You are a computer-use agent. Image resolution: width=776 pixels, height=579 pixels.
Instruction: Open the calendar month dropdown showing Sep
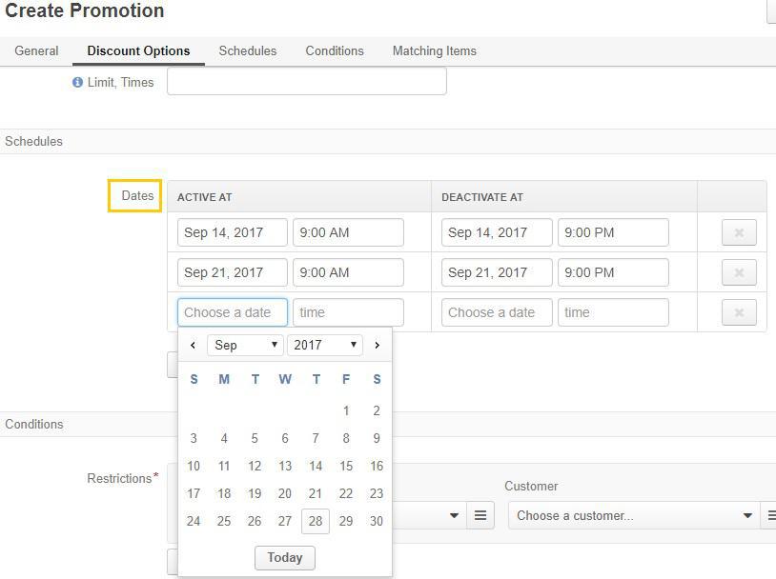click(x=245, y=345)
